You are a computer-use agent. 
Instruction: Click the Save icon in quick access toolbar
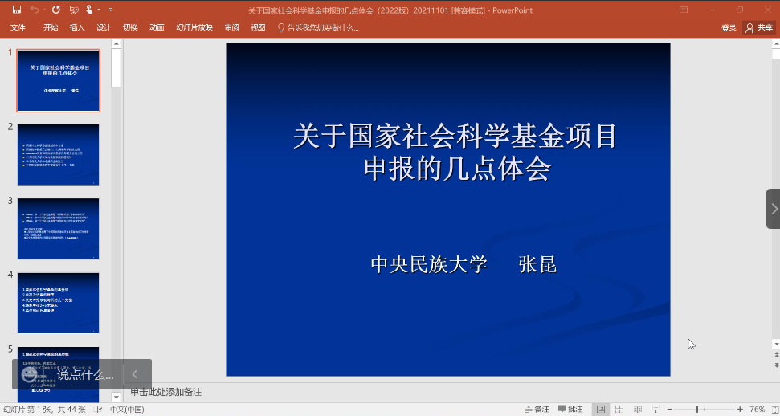(x=17, y=10)
